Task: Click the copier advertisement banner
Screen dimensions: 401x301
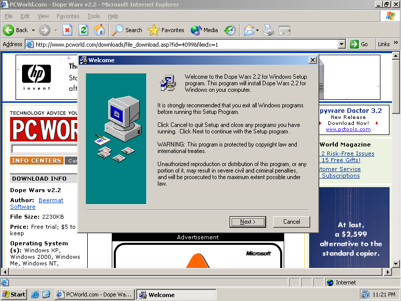Action: click(349, 227)
